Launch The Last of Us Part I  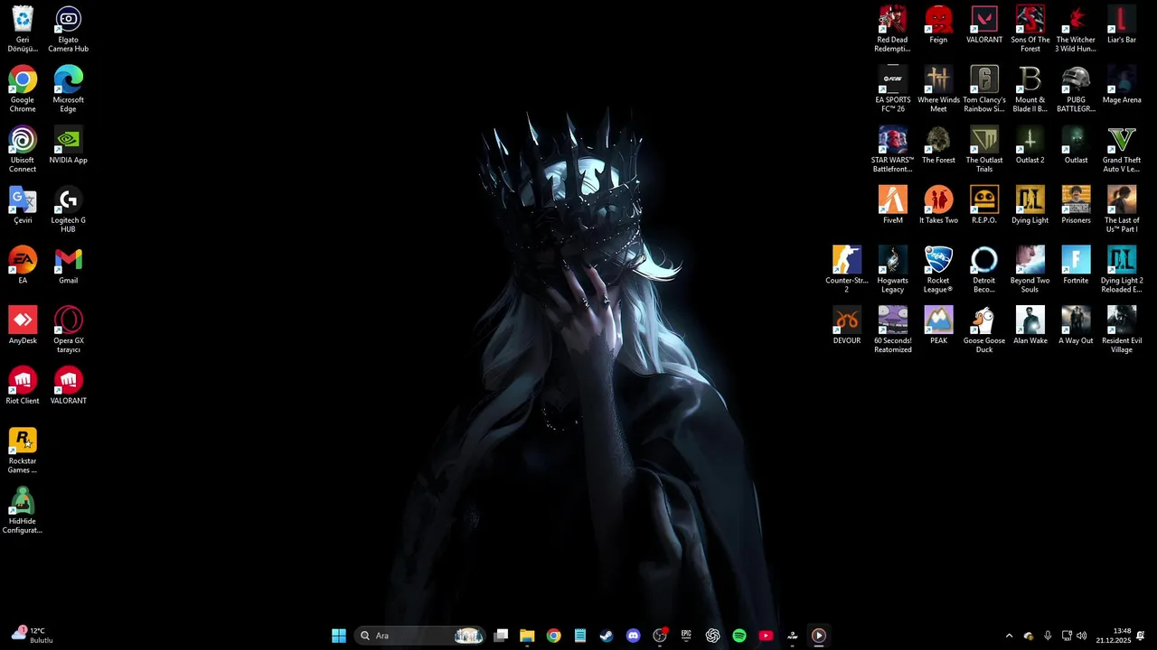(x=1122, y=210)
